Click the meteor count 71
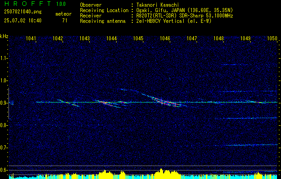281x179 pixels. coord(65,21)
